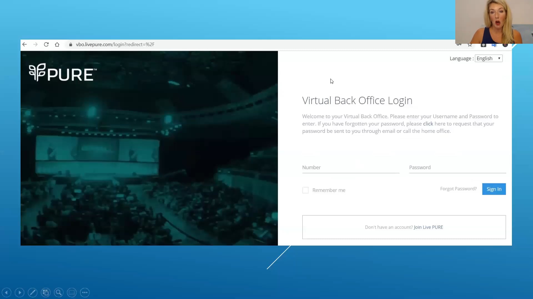
Task: Click the vbo.livepure.com address bar URL
Action: pos(115,44)
